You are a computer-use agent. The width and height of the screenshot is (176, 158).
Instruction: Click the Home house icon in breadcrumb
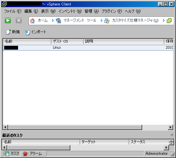[33, 21]
